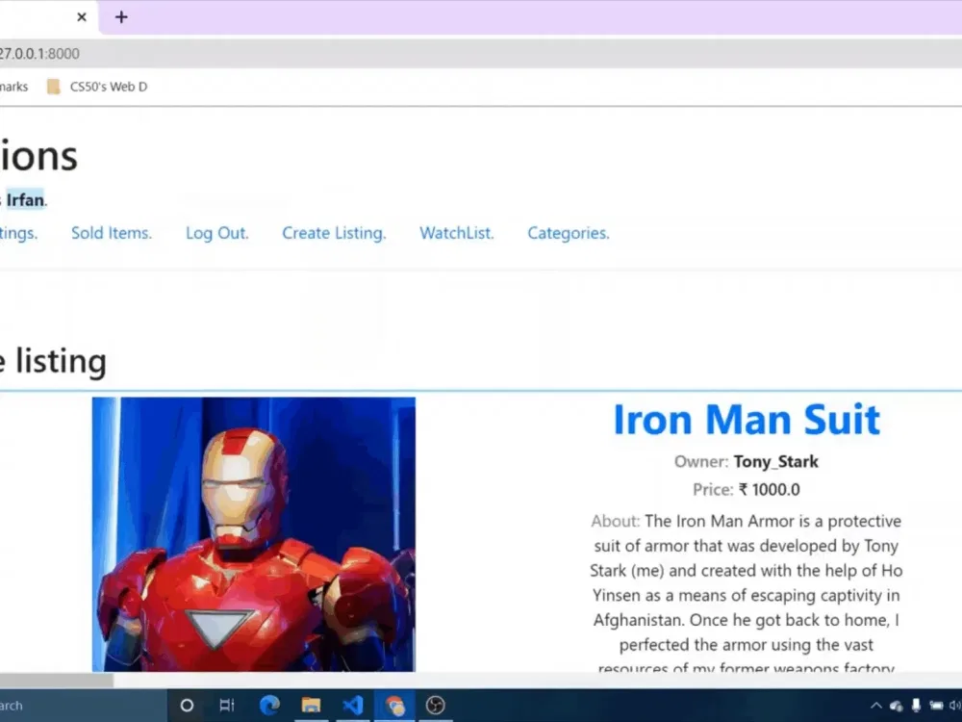The height and width of the screenshot is (722, 962).
Task: Open the Create Listing page
Action: (x=334, y=233)
